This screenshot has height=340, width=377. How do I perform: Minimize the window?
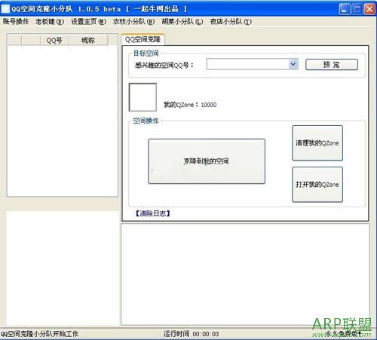(x=344, y=9)
